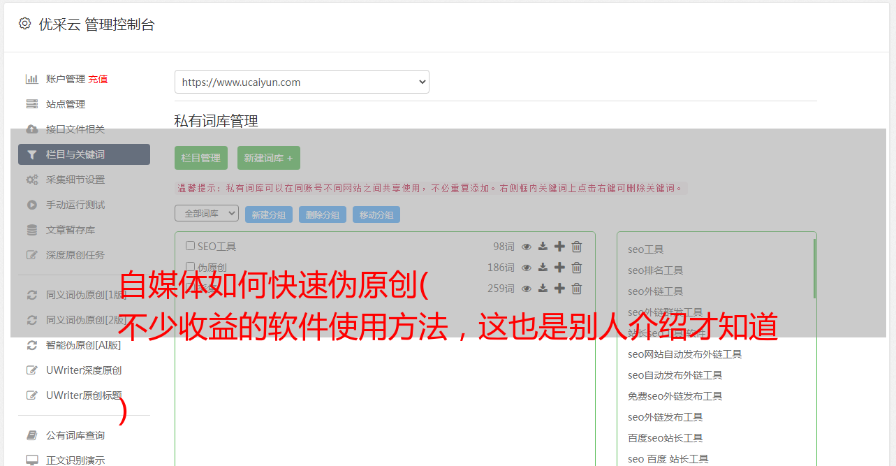Click the 移动分组 button
The height and width of the screenshot is (466, 896).
(376, 214)
